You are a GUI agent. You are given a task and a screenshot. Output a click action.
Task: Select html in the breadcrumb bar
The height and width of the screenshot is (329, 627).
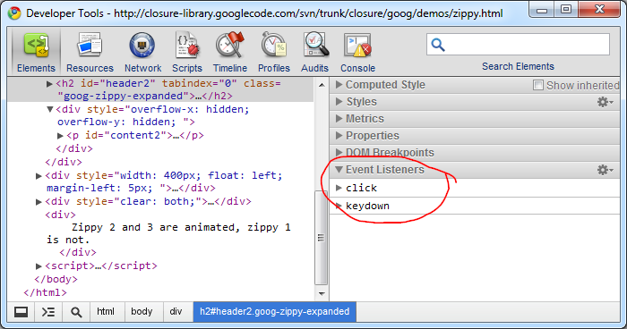(x=106, y=312)
